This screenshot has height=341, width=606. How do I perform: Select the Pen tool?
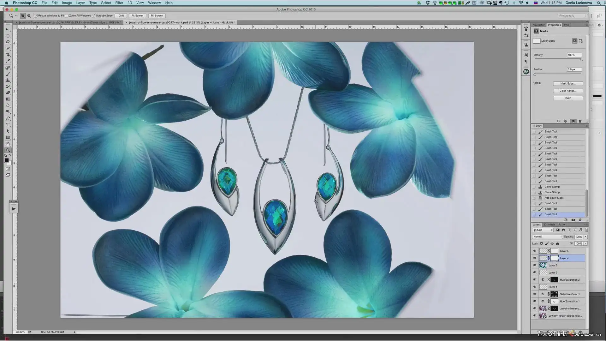(8, 118)
